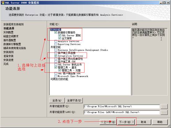The image size is (171, 128).
Task: Browse for the 共享功能目录(x86) folder
Action: [164, 112]
